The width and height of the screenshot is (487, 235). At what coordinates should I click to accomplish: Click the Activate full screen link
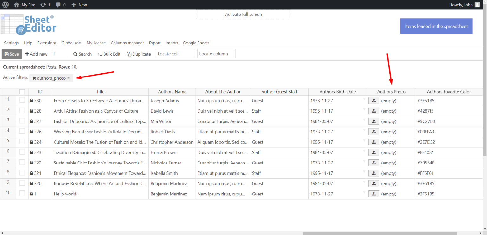click(243, 14)
